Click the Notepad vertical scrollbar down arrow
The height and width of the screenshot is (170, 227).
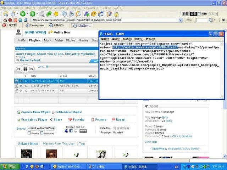(222, 97)
